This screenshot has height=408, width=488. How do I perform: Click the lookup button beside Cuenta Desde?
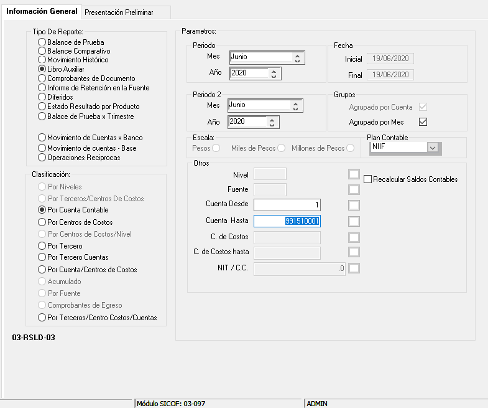pyautogui.click(x=354, y=205)
